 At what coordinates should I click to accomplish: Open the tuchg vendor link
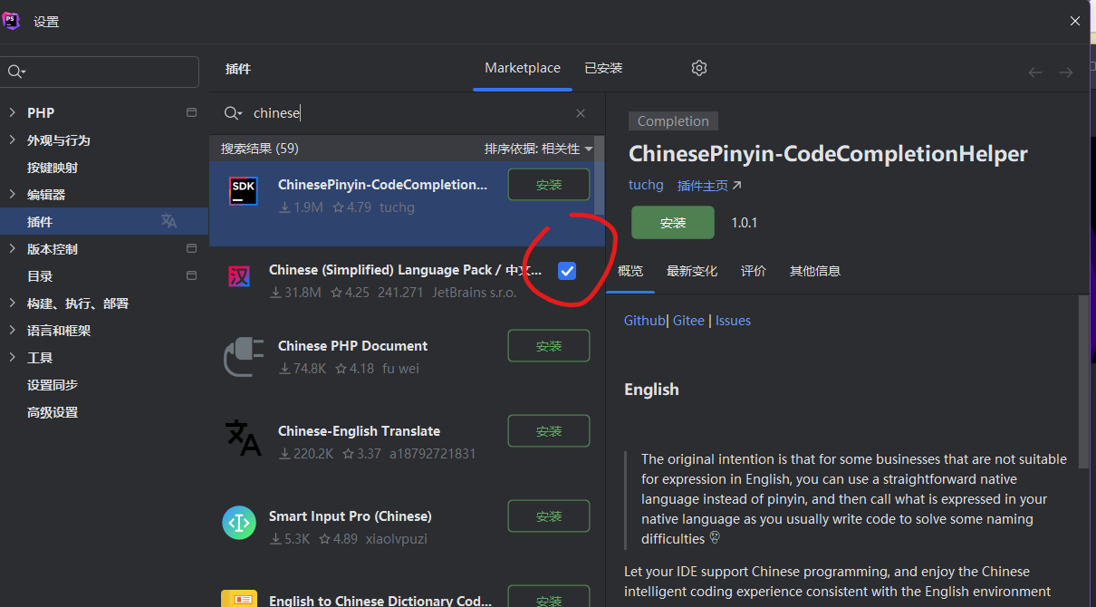click(646, 185)
